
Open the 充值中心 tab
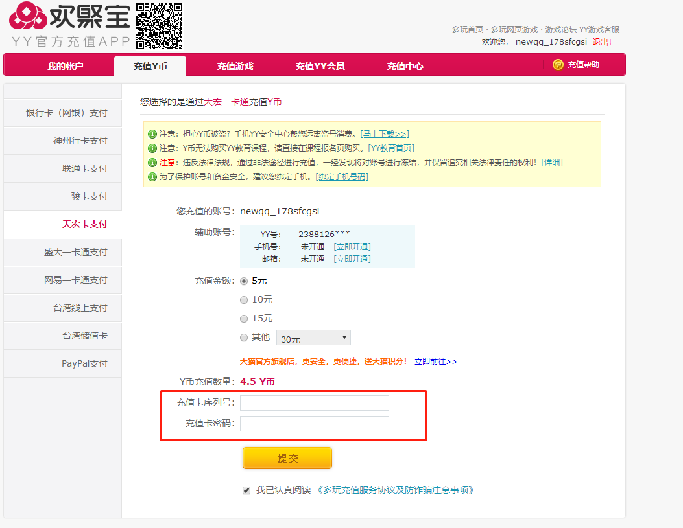click(405, 66)
